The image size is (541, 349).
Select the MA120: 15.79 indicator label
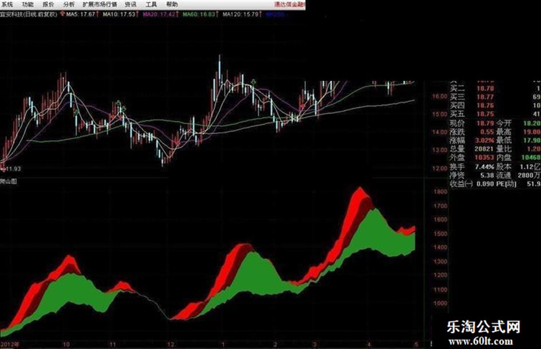coord(240,14)
